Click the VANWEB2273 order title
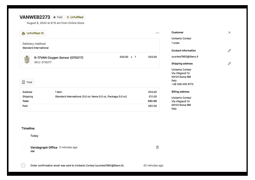255x180 pixels. coord(35,17)
